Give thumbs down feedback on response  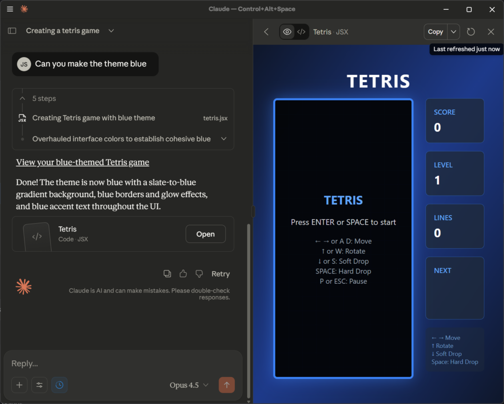tap(199, 274)
